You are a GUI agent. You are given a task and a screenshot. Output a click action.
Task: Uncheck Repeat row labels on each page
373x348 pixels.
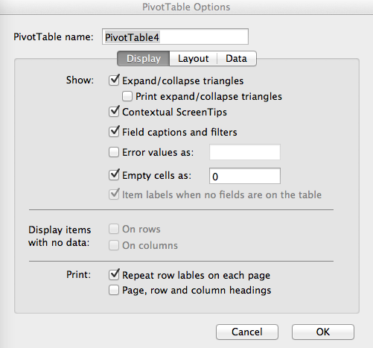(x=114, y=275)
